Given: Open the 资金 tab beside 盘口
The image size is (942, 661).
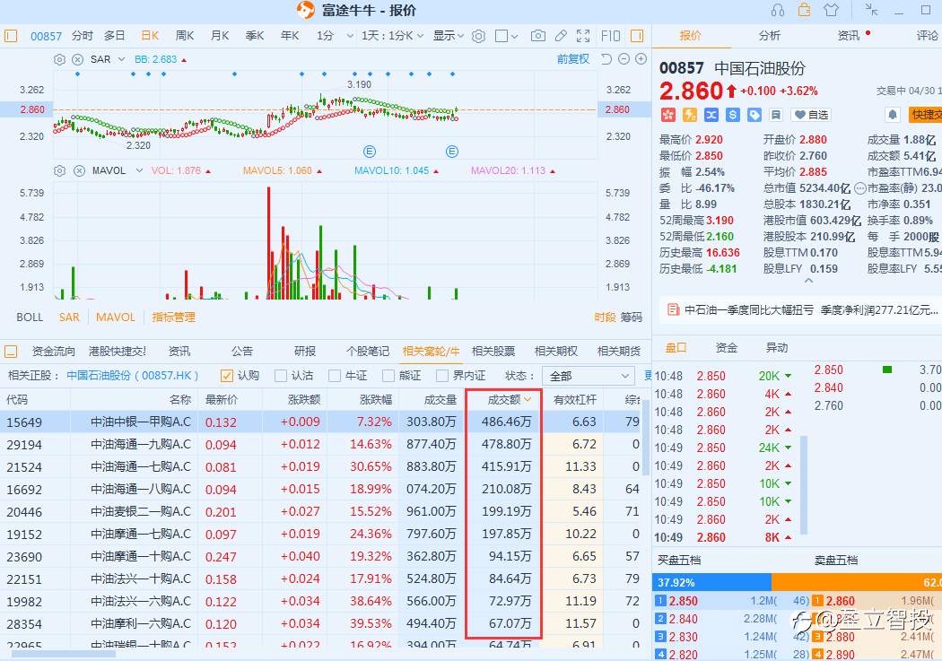Looking at the screenshot, I should tap(727, 348).
